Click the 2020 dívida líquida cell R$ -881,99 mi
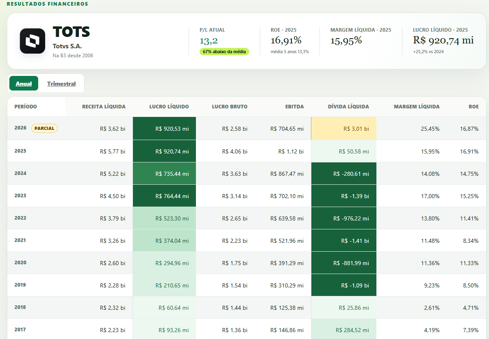The image size is (489, 339). coord(344,263)
